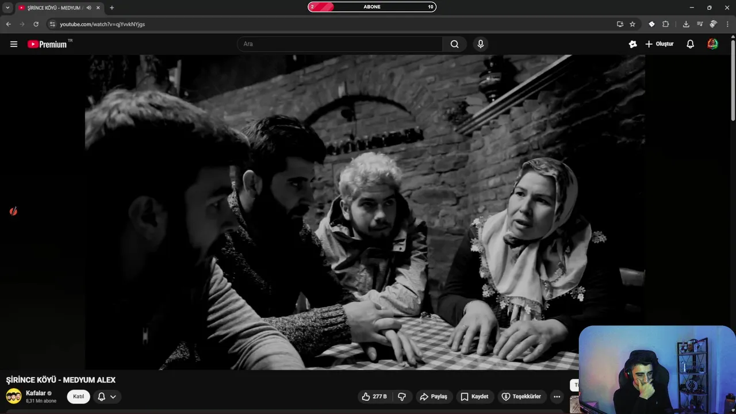
Task: Send thanks via Teşekkürler button
Action: click(x=522, y=397)
